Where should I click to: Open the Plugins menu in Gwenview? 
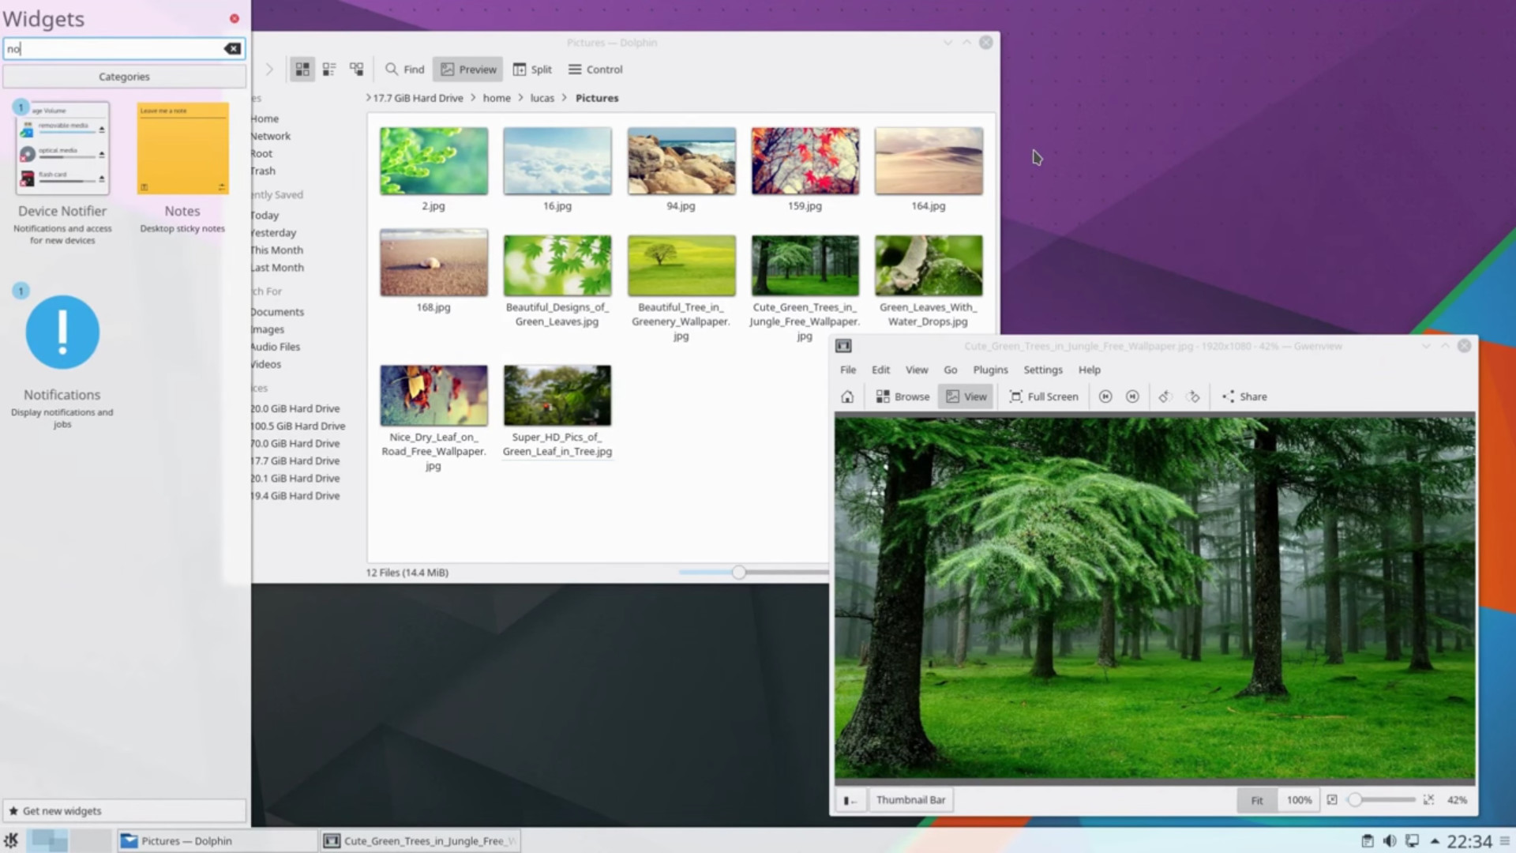point(990,370)
